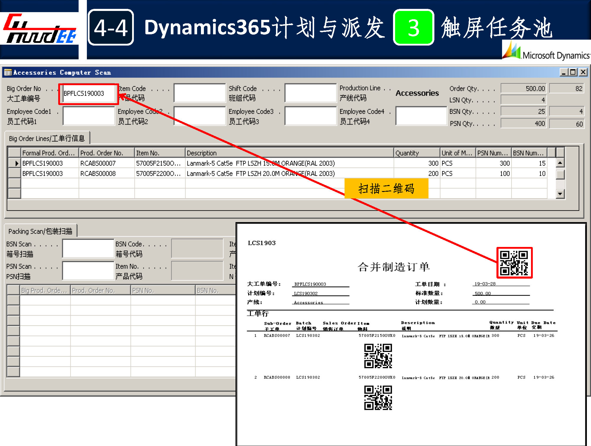Image resolution: width=591 pixels, height=446 pixels.
Task: Click the red-boxed QR code on order sheet
Action: 514,263
